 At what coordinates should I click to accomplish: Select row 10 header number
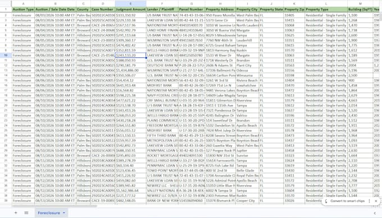[x=6, y=55]
